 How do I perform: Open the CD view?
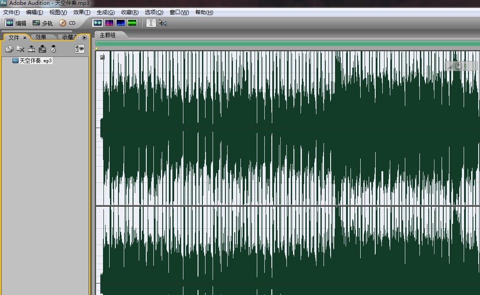click(67, 23)
